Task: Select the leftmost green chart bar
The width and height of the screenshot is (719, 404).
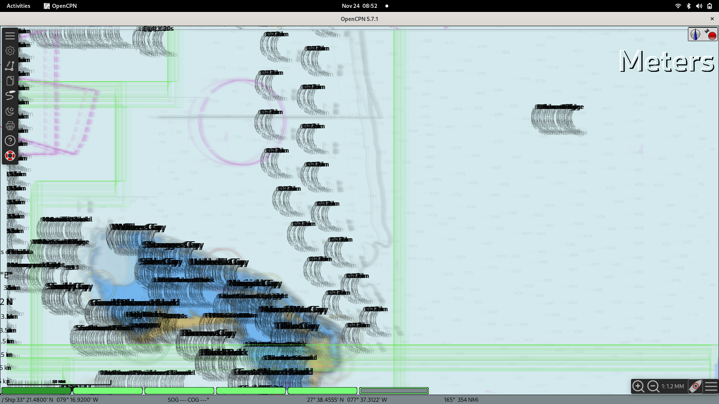Action: [36, 391]
